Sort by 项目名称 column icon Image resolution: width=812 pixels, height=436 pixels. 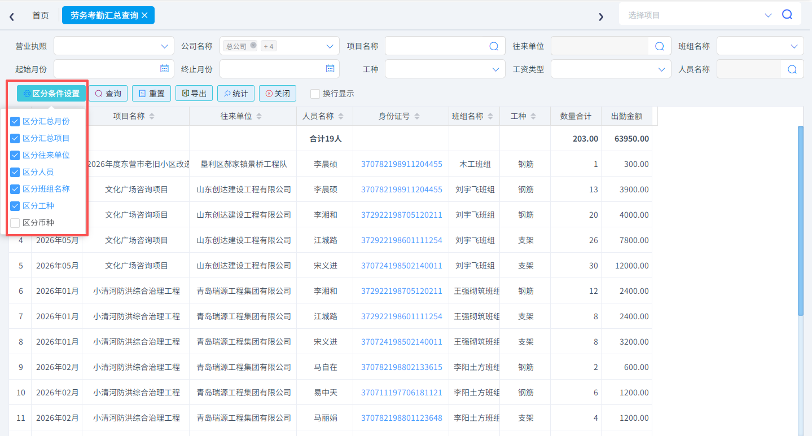point(152,116)
